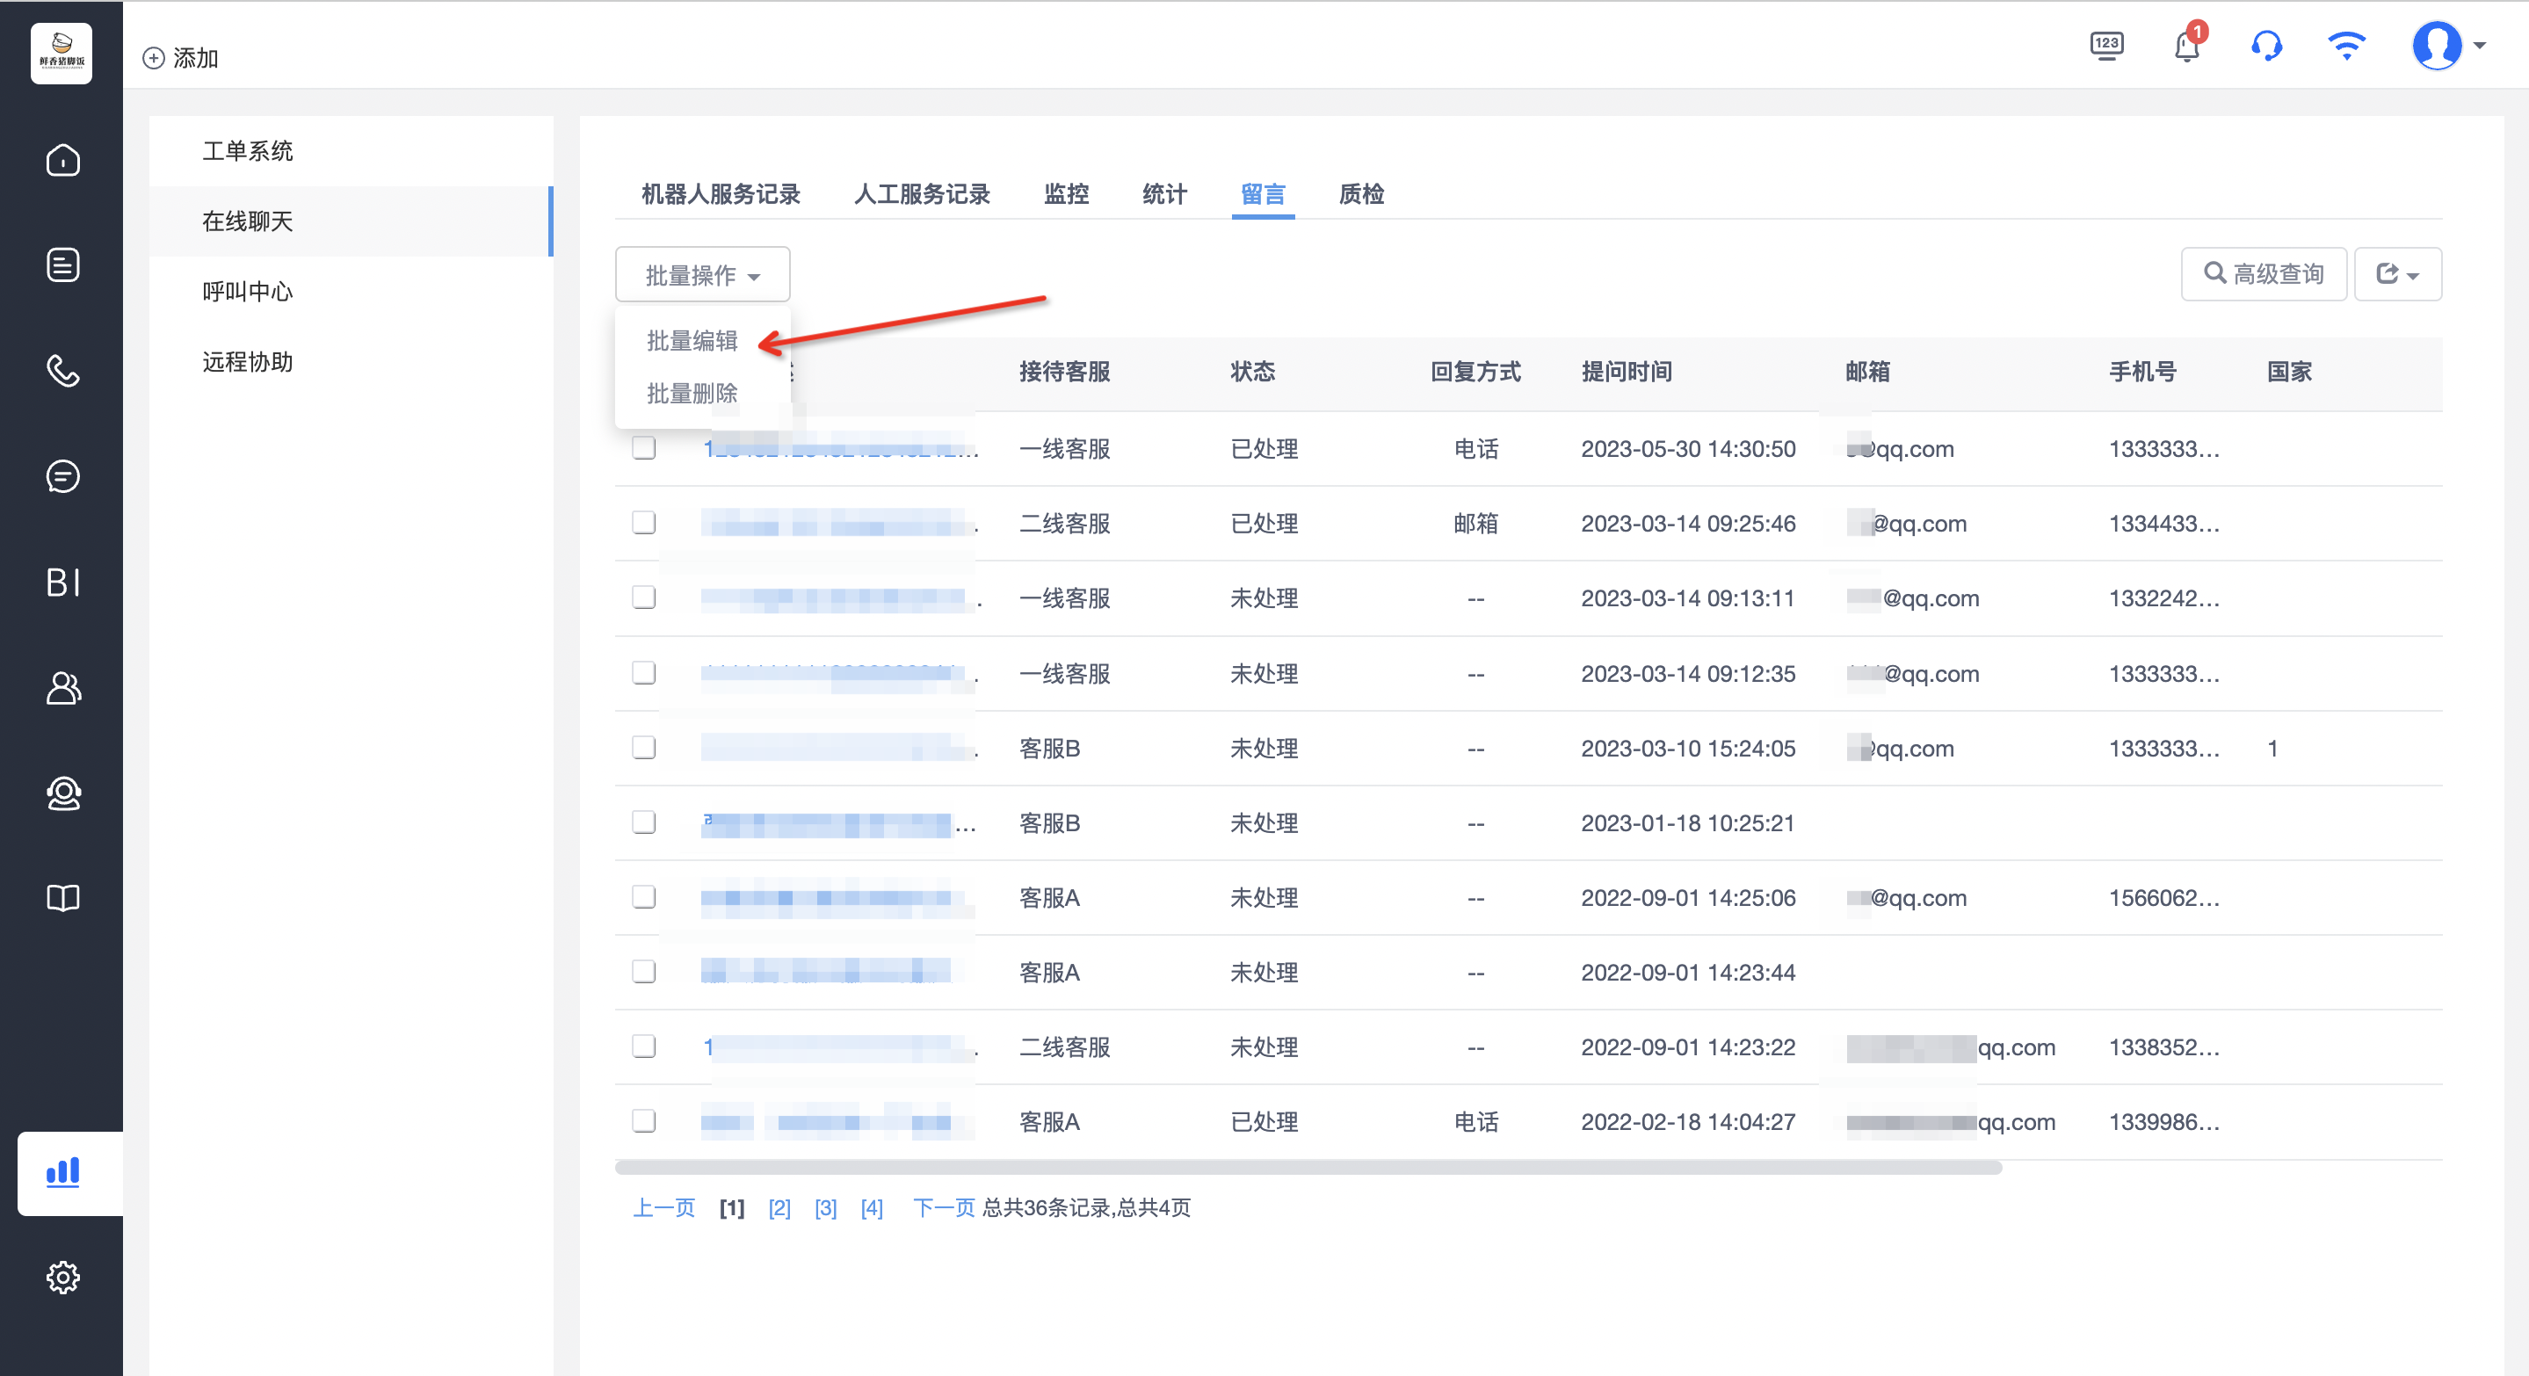This screenshot has width=2529, height=1376.
Task: Check the box for 2023-05-30 14:30:50 row
Action: pyautogui.click(x=644, y=448)
